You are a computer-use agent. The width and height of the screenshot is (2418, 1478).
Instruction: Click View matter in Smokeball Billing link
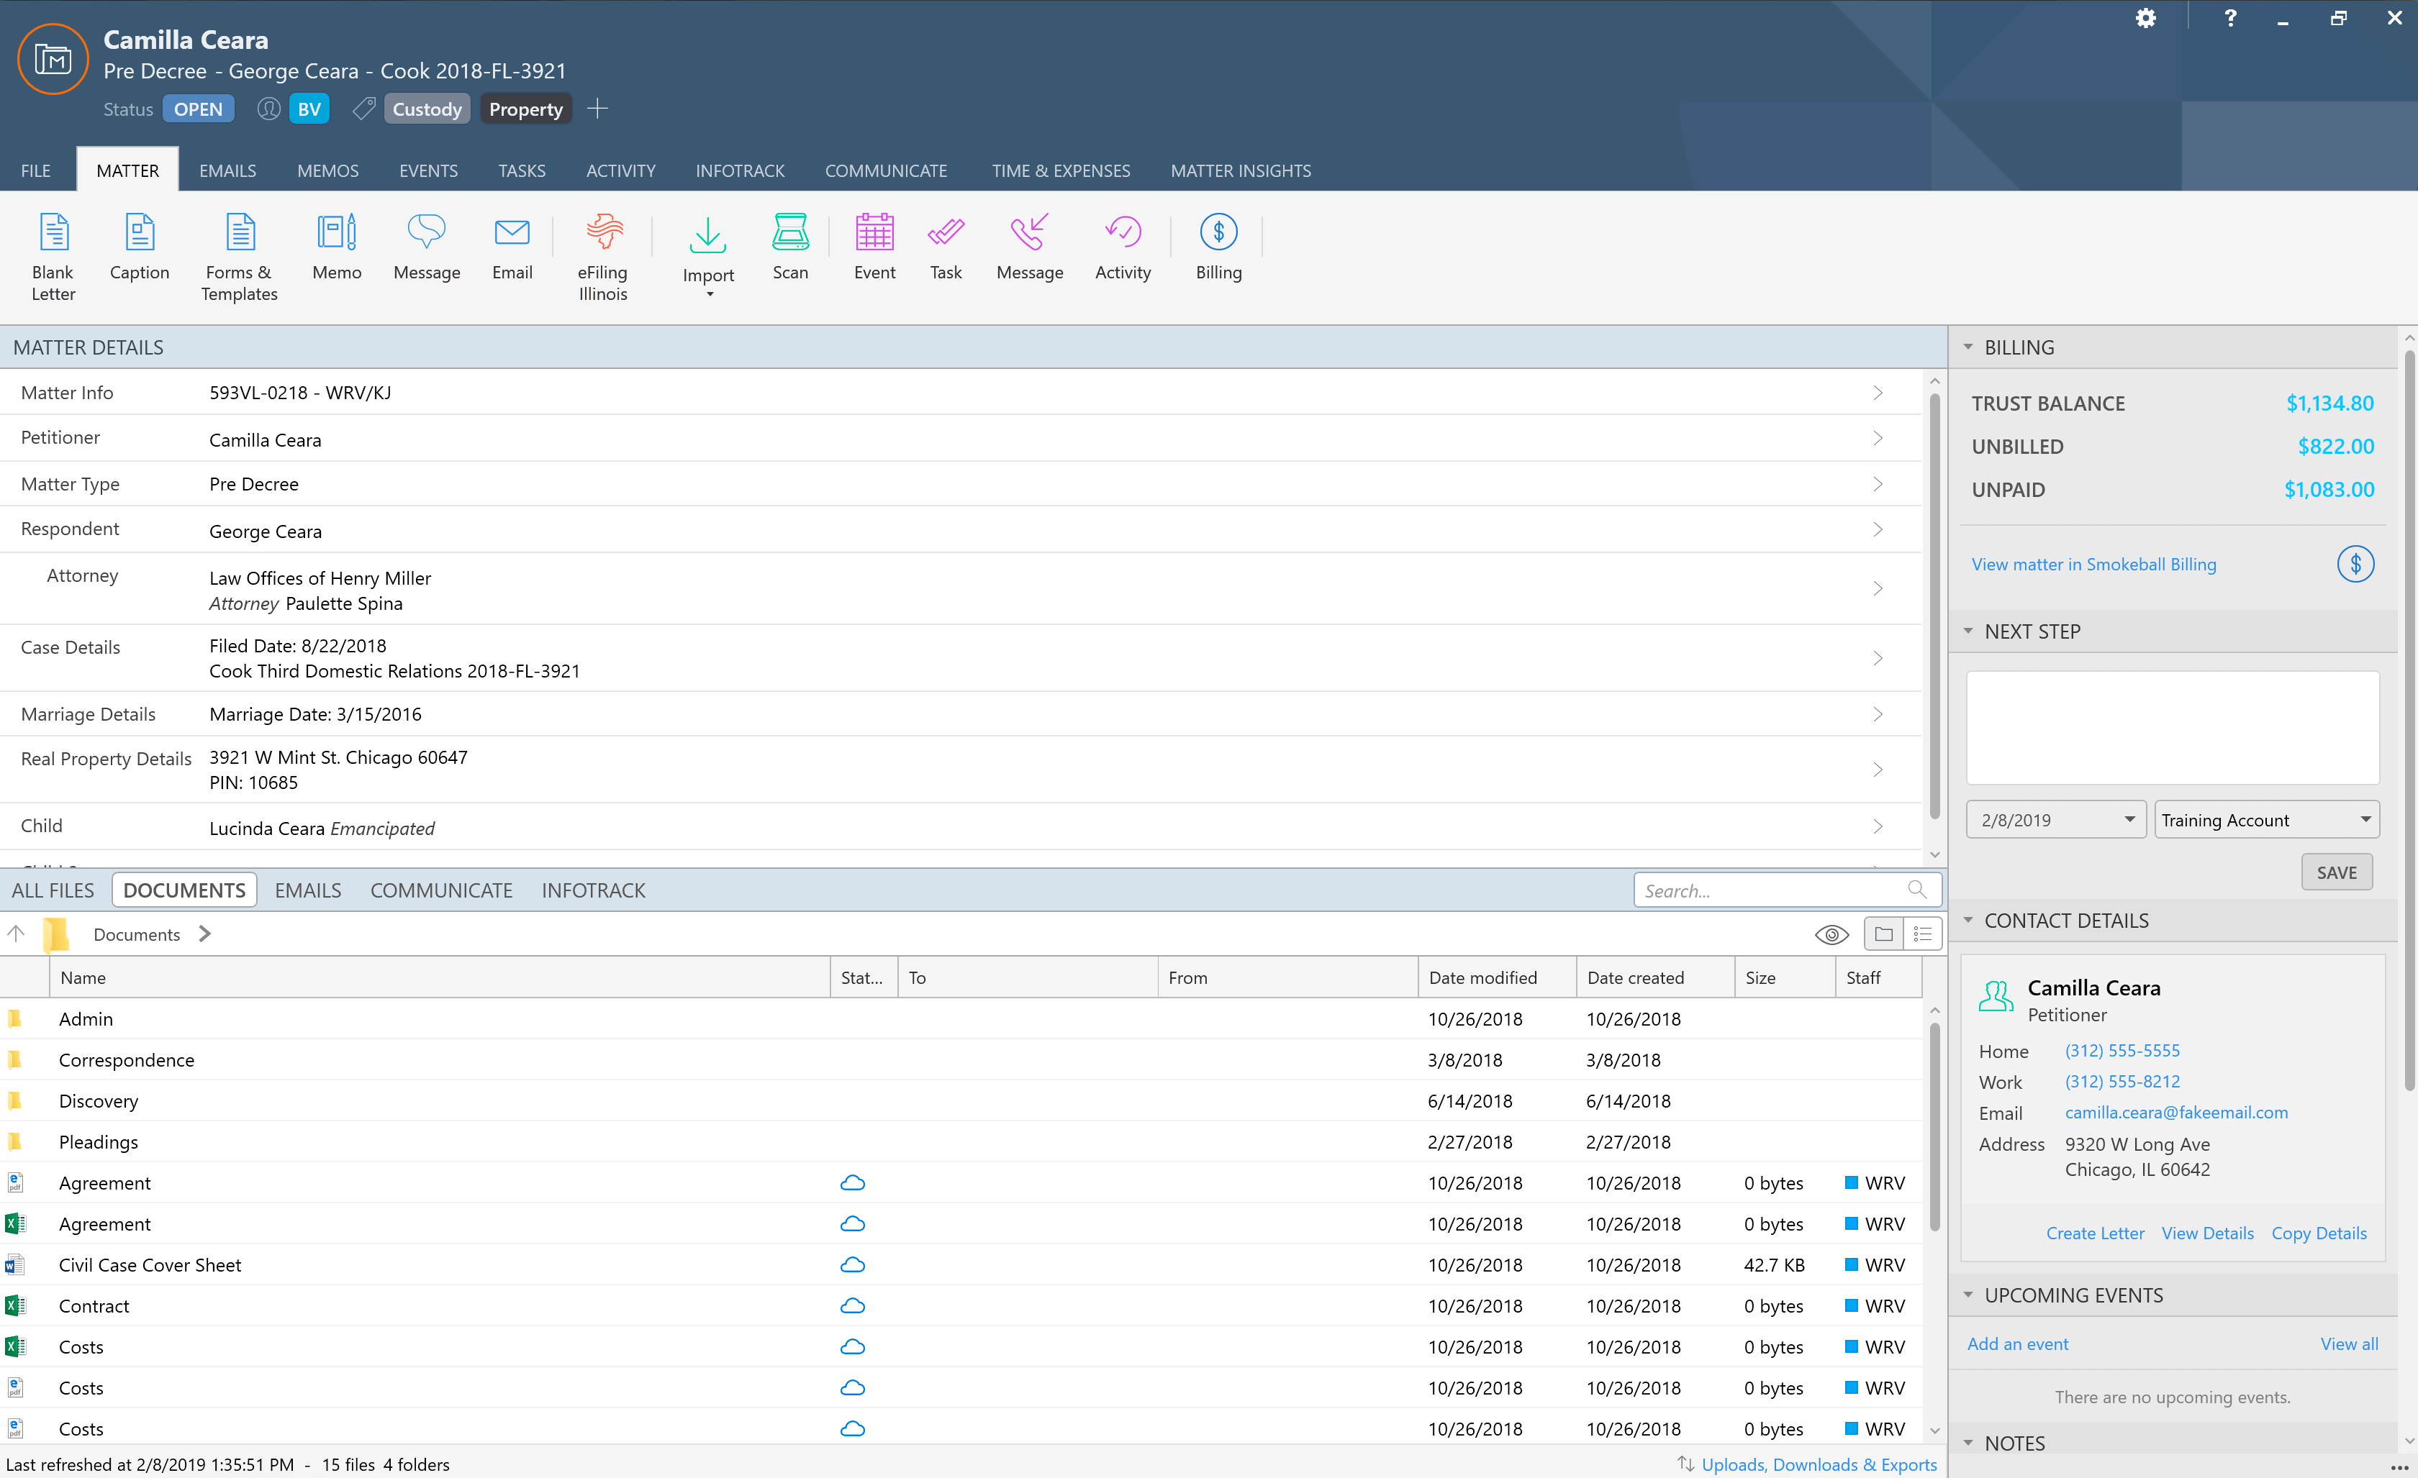(x=2093, y=564)
